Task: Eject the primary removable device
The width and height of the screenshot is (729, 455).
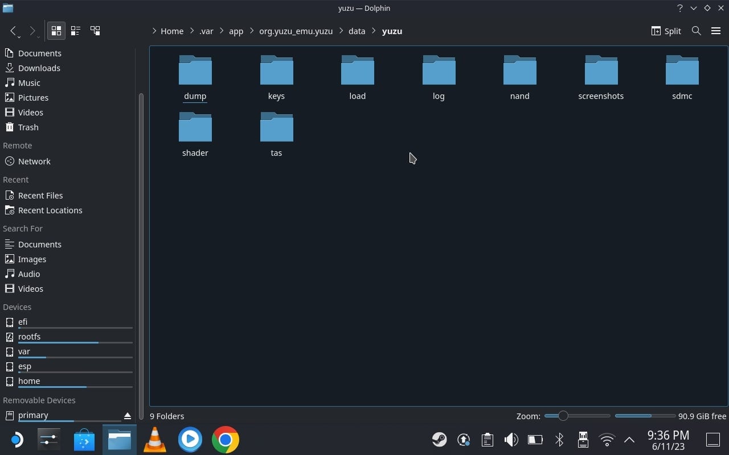Action: pos(127,416)
